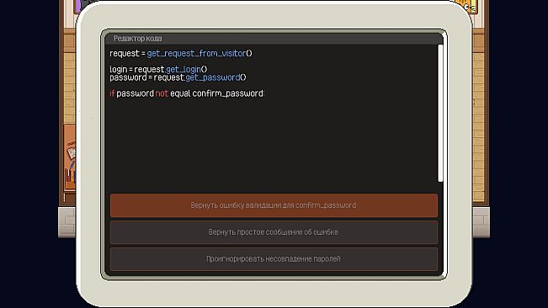The image size is (548, 308).
Task: Pick 'Проигнорировать несовпадение паролей' option
Action: pyautogui.click(x=274, y=259)
